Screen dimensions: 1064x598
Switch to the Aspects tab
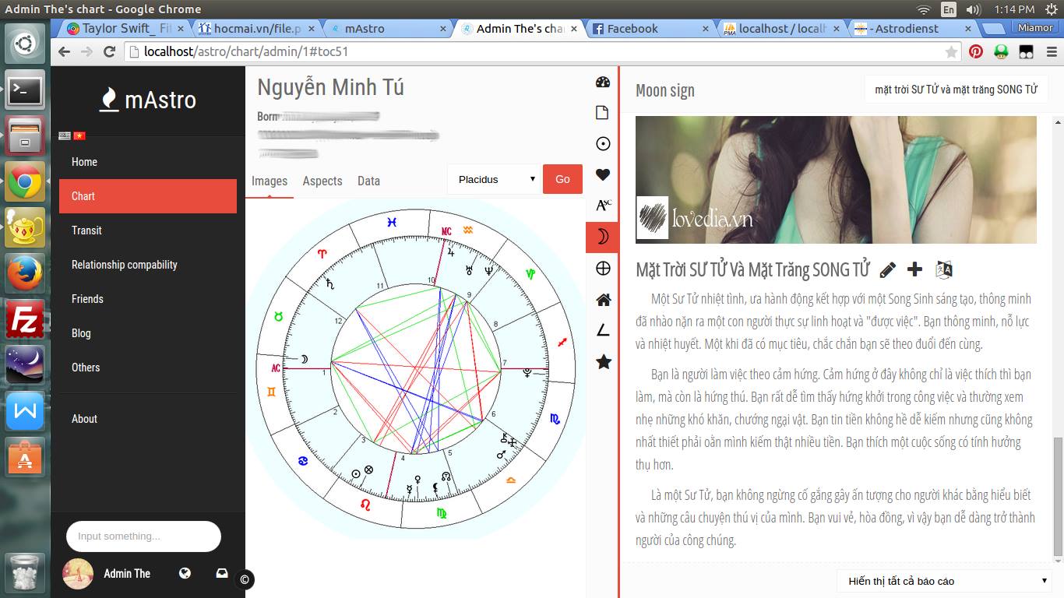[x=322, y=181]
